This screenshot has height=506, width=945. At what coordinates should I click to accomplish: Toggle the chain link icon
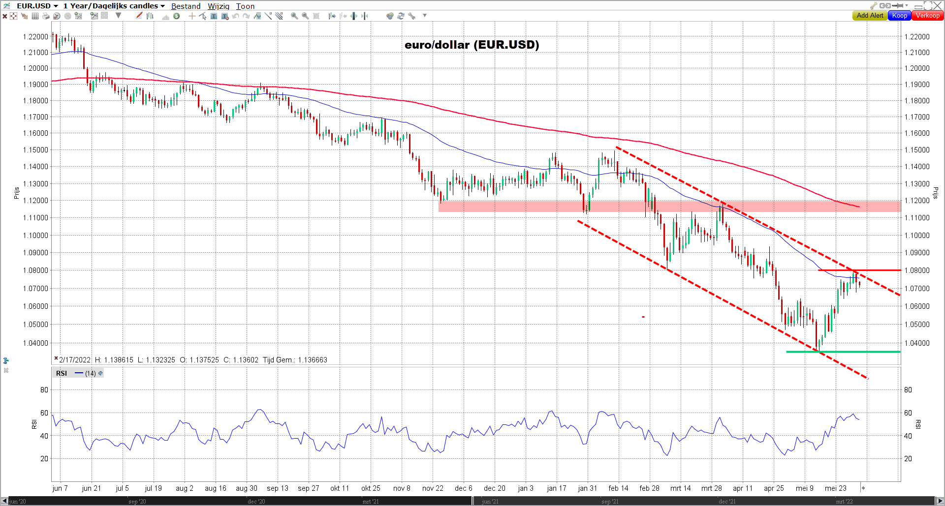885,6
